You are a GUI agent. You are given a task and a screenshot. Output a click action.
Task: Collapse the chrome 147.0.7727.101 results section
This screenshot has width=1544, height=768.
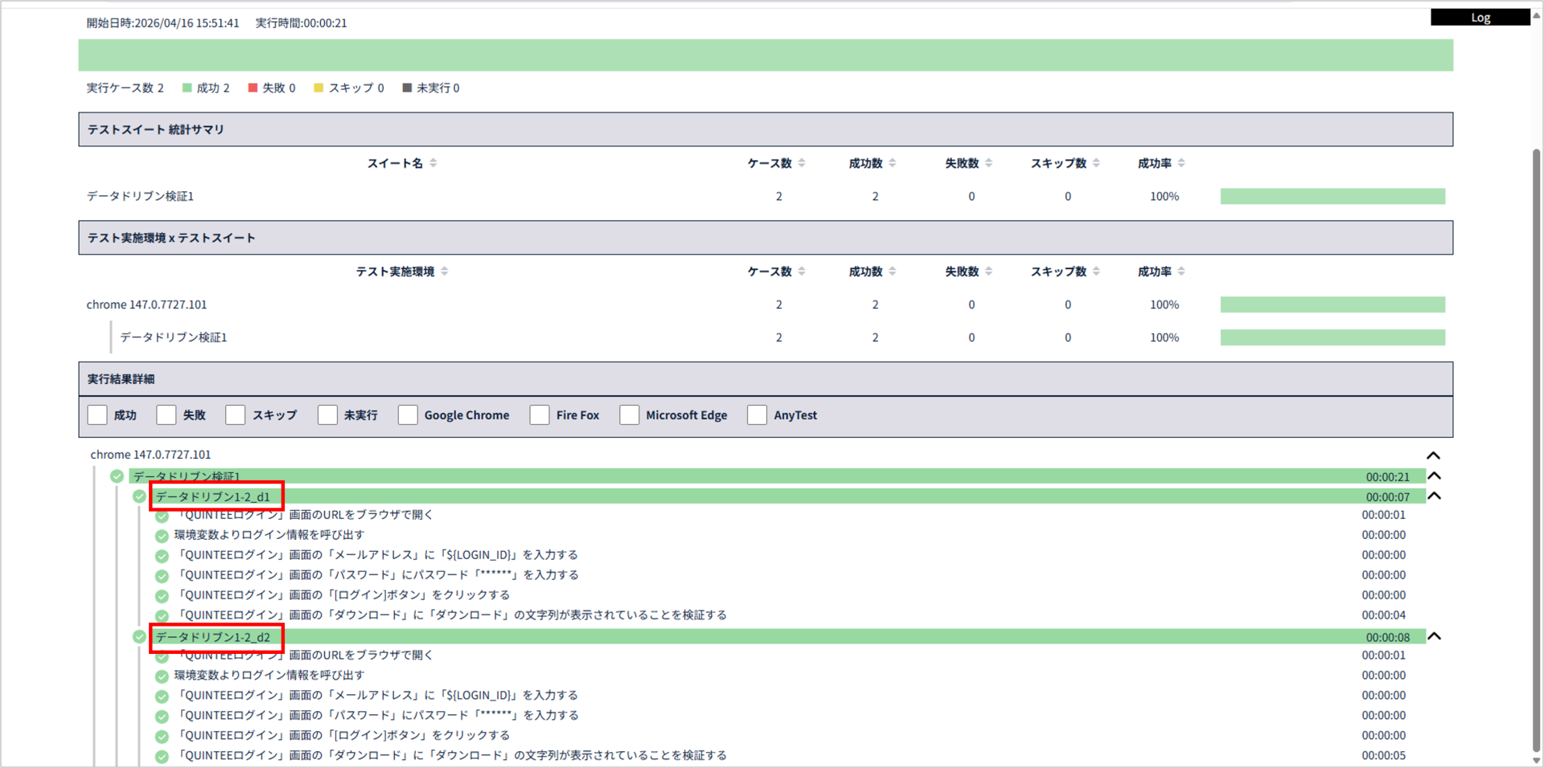pyautogui.click(x=1433, y=455)
